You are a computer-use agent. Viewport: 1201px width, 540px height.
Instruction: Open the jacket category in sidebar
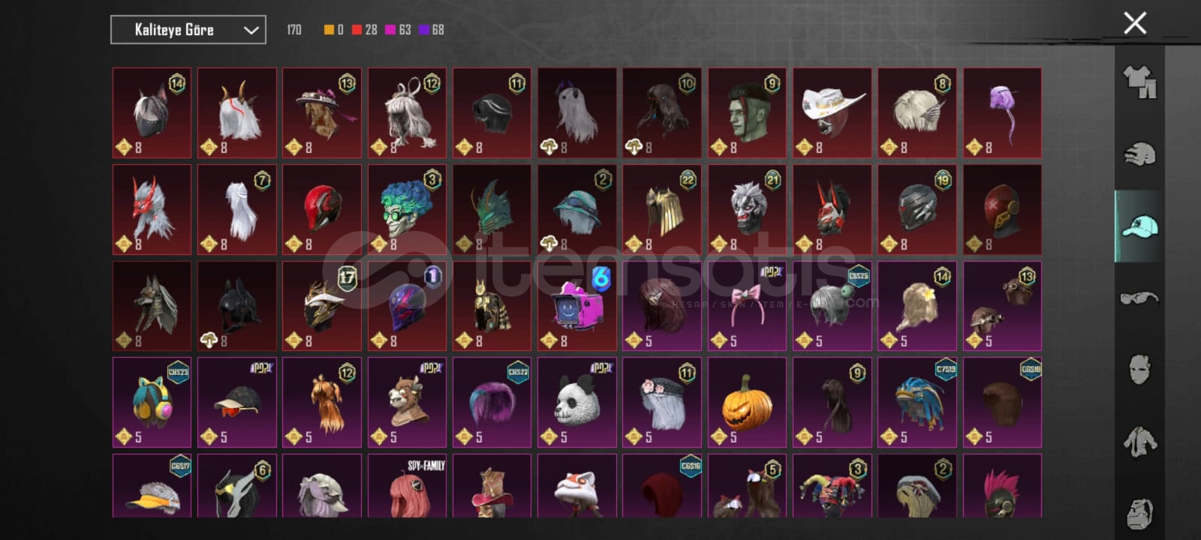[x=1139, y=441]
